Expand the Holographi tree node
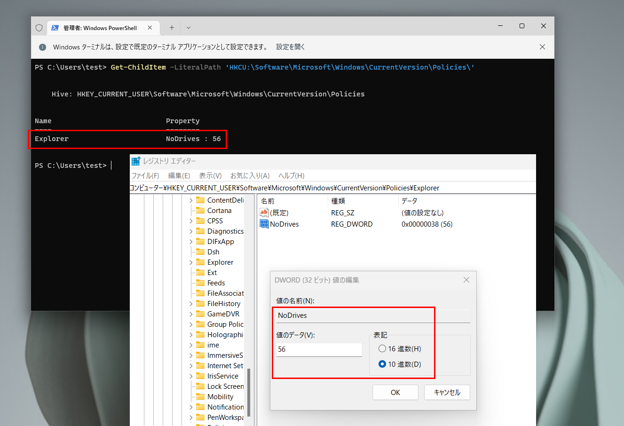The width and height of the screenshot is (624, 426). 191,335
